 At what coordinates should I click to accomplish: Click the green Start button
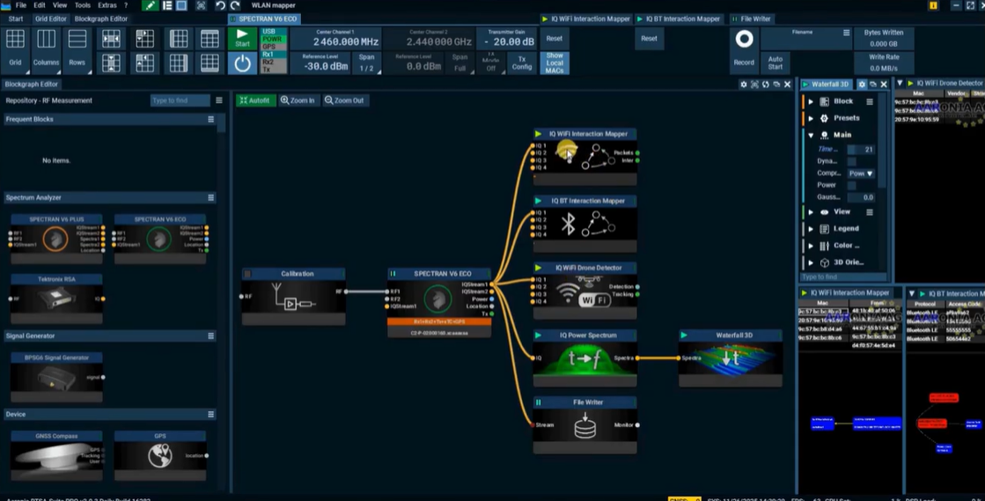pyautogui.click(x=242, y=39)
